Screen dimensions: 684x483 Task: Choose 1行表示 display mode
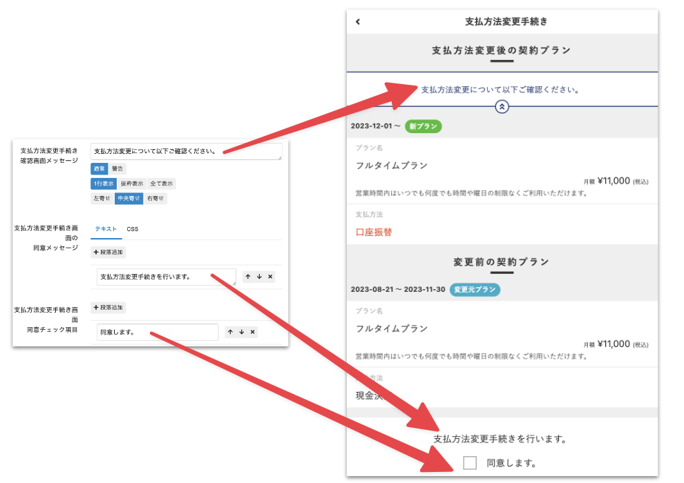tap(104, 184)
